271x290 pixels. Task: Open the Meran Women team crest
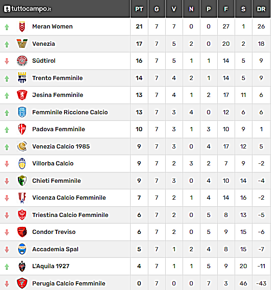tap(22, 26)
